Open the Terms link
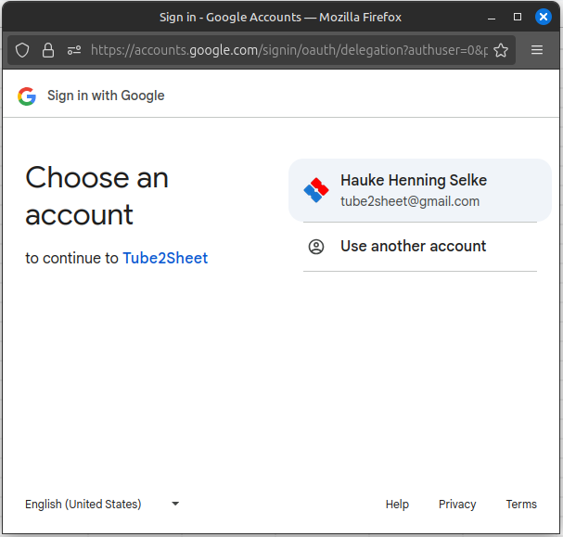Image resolution: width=563 pixels, height=537 pixels. pyautogui.click(x=521, y=504)
